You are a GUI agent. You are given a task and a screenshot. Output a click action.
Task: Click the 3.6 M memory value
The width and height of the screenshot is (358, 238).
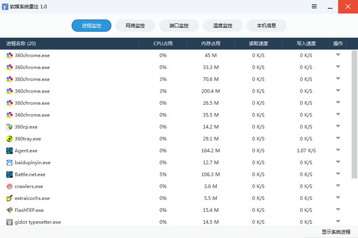pos(210,186)
